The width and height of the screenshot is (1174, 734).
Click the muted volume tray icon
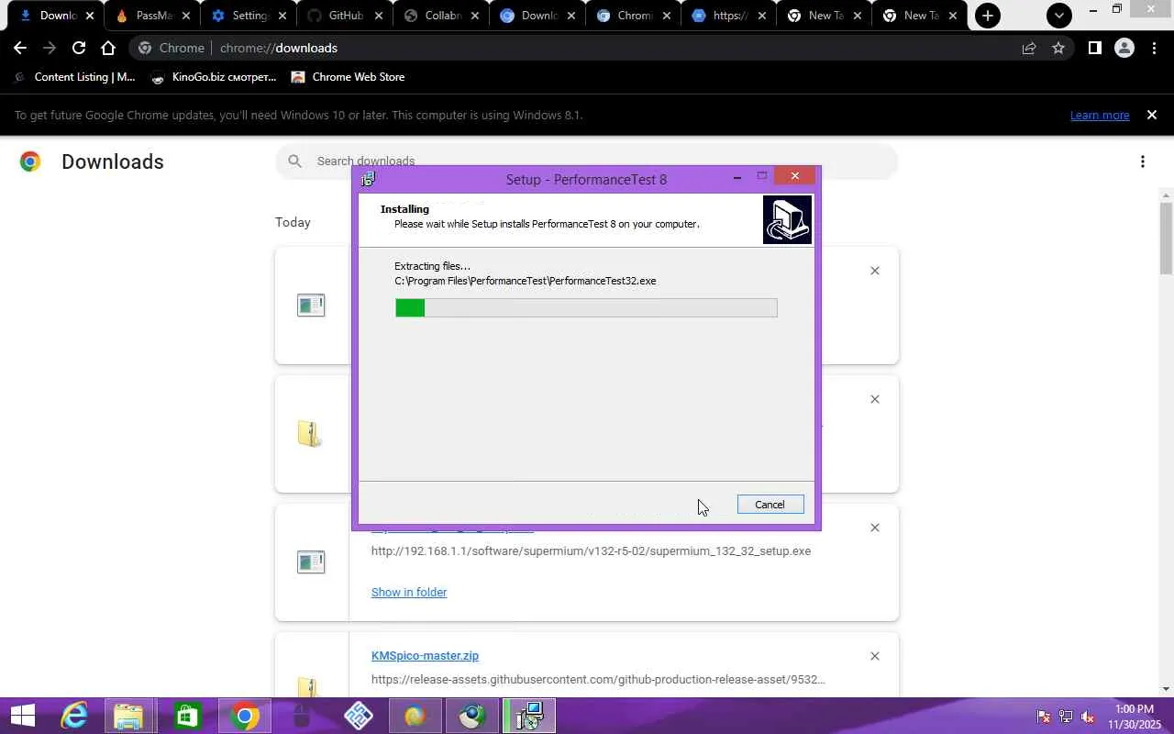(x=1088, y=717)
